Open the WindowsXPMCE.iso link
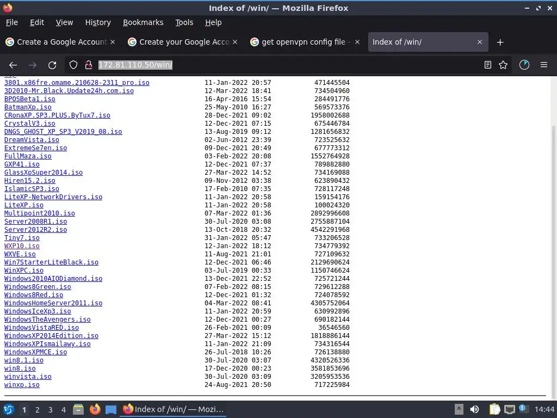The image size is (557, 418). [35, 352]
